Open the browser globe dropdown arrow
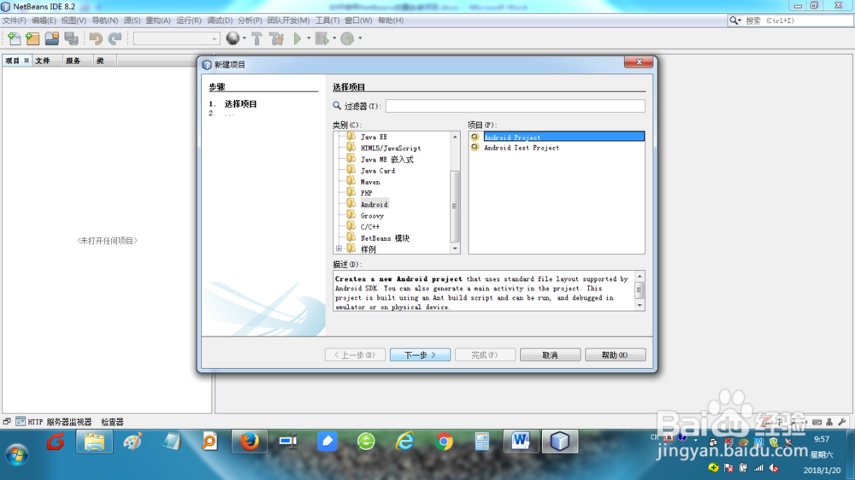This screenshot has width=855, height=480. point(244,38)
